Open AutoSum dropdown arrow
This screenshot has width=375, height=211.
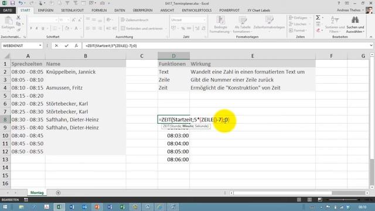(322, 18)
